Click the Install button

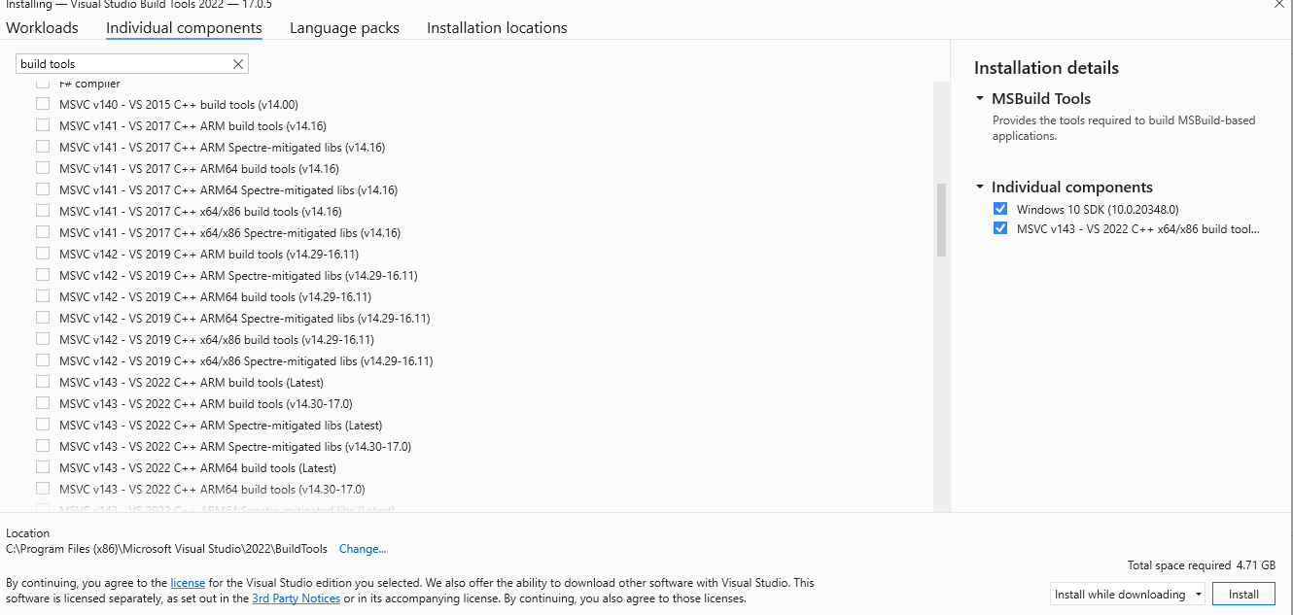(x=1243, y=593)
